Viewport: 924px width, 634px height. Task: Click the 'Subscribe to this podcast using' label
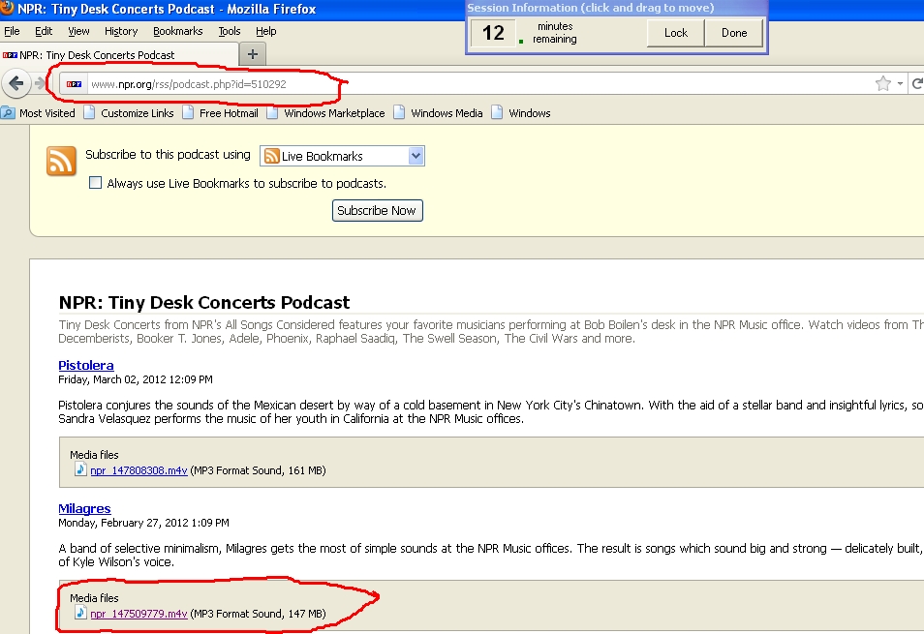pos(168,154)
